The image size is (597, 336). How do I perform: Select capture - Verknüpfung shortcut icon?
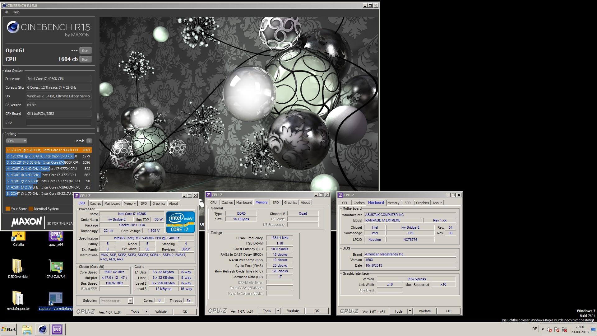click(56, 301)
